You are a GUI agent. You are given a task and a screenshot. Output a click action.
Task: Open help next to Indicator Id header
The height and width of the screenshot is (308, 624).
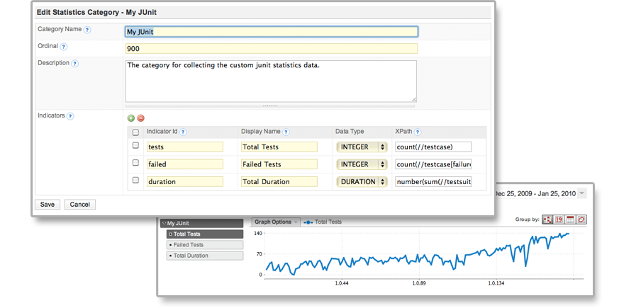point(183,132)
